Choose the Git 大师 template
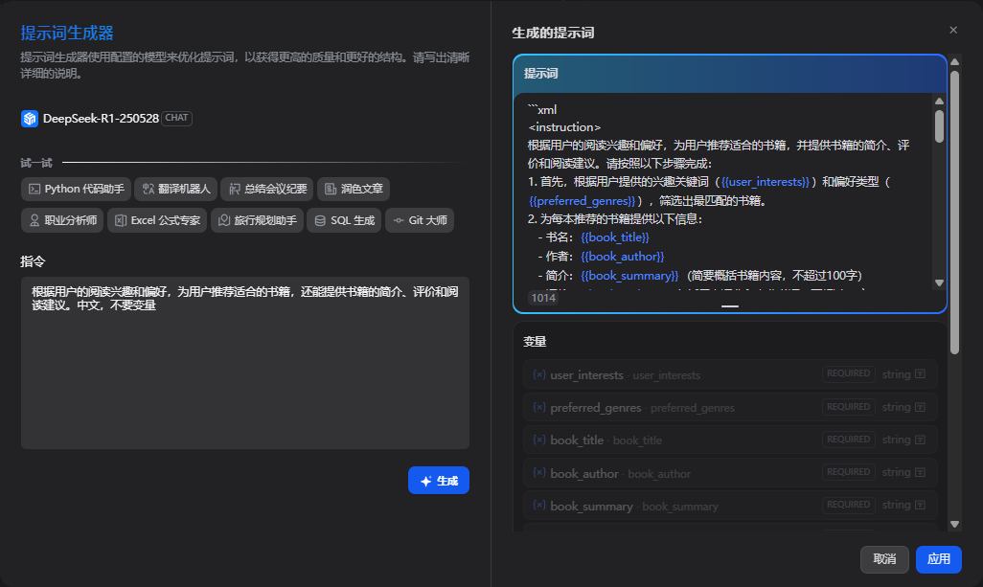The height and width of the screenshot is (587, 983). tap(420, 220)
